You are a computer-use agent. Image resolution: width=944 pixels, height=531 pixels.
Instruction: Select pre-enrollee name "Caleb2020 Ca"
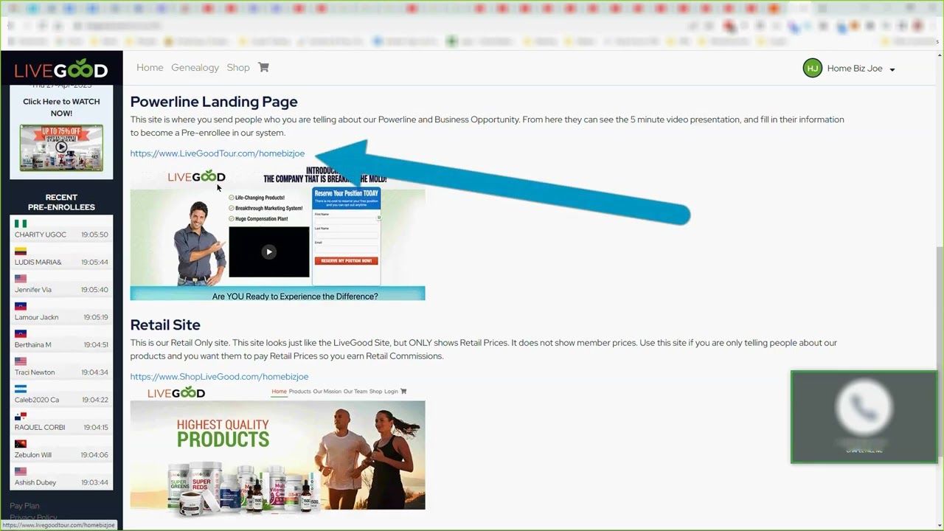[37, 400]
